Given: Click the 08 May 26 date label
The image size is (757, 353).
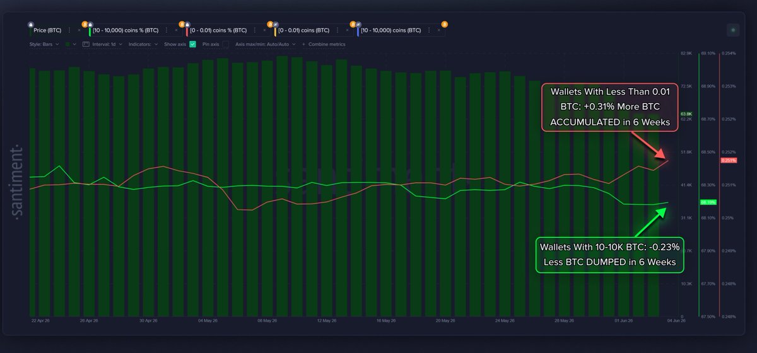Looking at the screenshot, I should 267,320.
